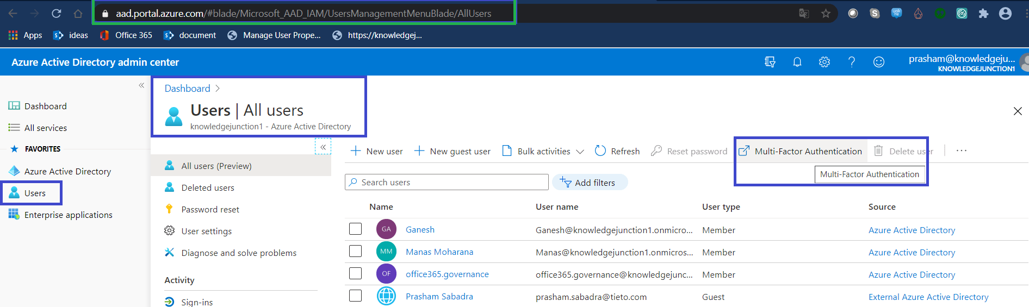The image size is (1029, 307).
Task: Expand Bulk activities dropdown
Action: [543, 151]
